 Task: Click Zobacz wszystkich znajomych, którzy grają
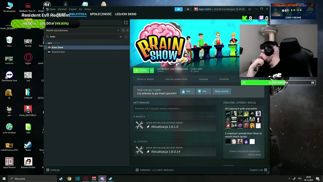245,153
